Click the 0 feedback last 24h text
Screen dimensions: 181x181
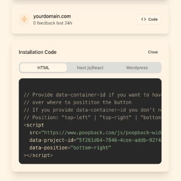52,23
